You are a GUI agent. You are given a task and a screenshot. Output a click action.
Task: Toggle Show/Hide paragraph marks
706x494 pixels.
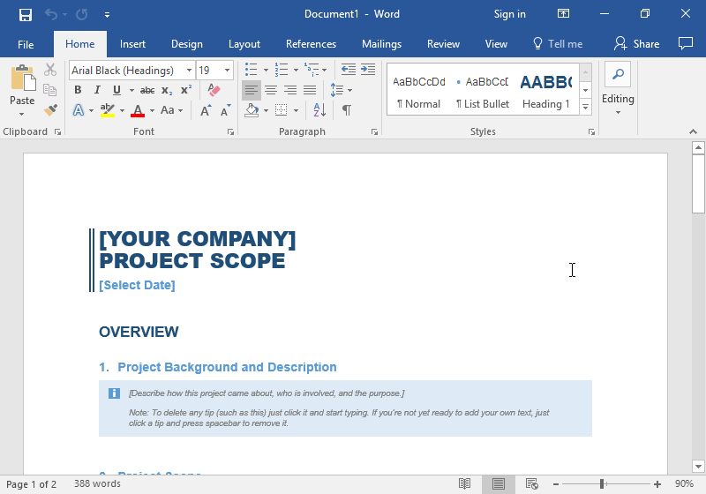point(347,110)
